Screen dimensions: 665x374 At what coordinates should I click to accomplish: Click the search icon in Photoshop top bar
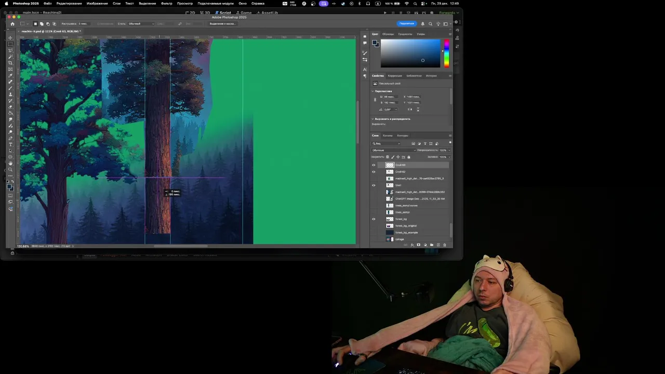[430, 23]
